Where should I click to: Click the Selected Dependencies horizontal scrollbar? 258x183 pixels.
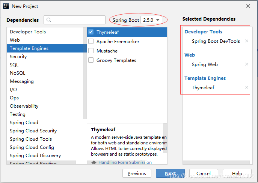point(216,162)
